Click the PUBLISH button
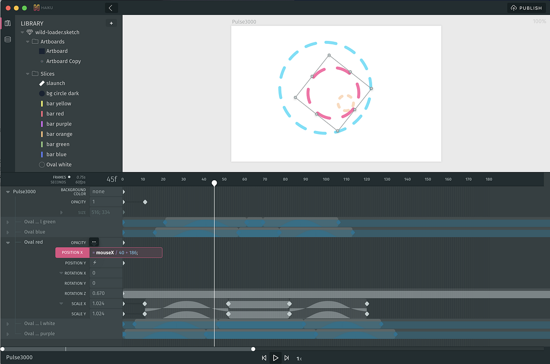Image resolution: width=550 pixels, height=364 pixels. (x=527, y=7)
